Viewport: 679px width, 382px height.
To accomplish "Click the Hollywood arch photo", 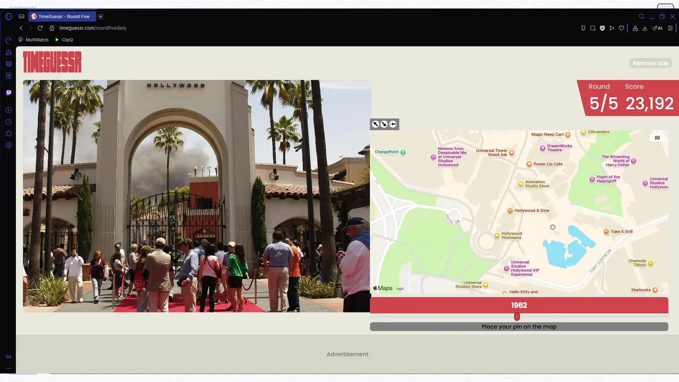I will 196,196.
